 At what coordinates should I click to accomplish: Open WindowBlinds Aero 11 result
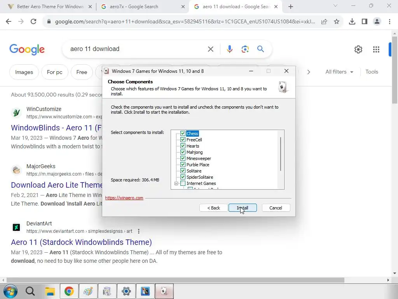pyautogui.click(x=56, y=128)
